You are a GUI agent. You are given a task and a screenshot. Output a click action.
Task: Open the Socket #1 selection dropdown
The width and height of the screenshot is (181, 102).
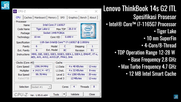(x=41, y=87)
